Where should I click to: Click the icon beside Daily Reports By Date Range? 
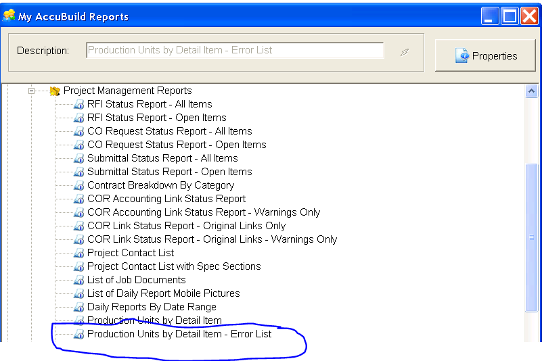click(x=78, y=307)
